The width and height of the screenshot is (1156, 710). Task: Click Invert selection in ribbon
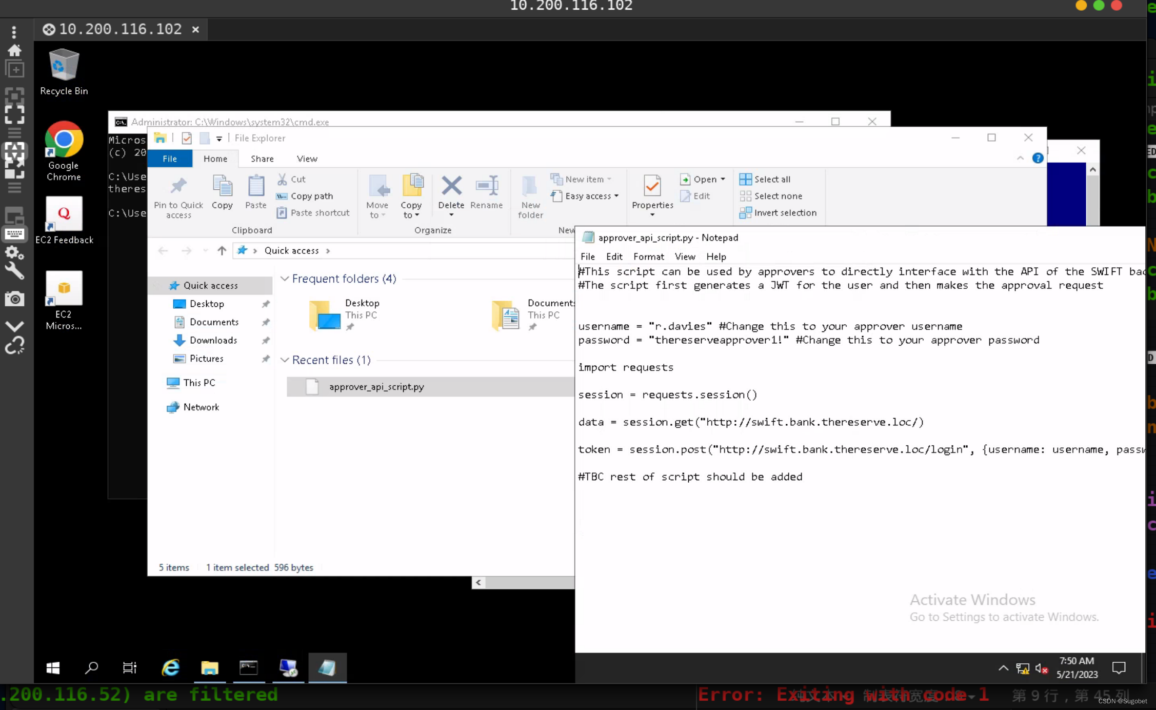click(778, 212)
